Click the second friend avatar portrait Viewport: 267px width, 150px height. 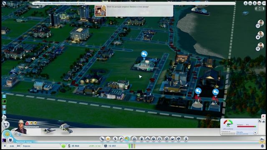pyautogui.click(x=260, y=34)
